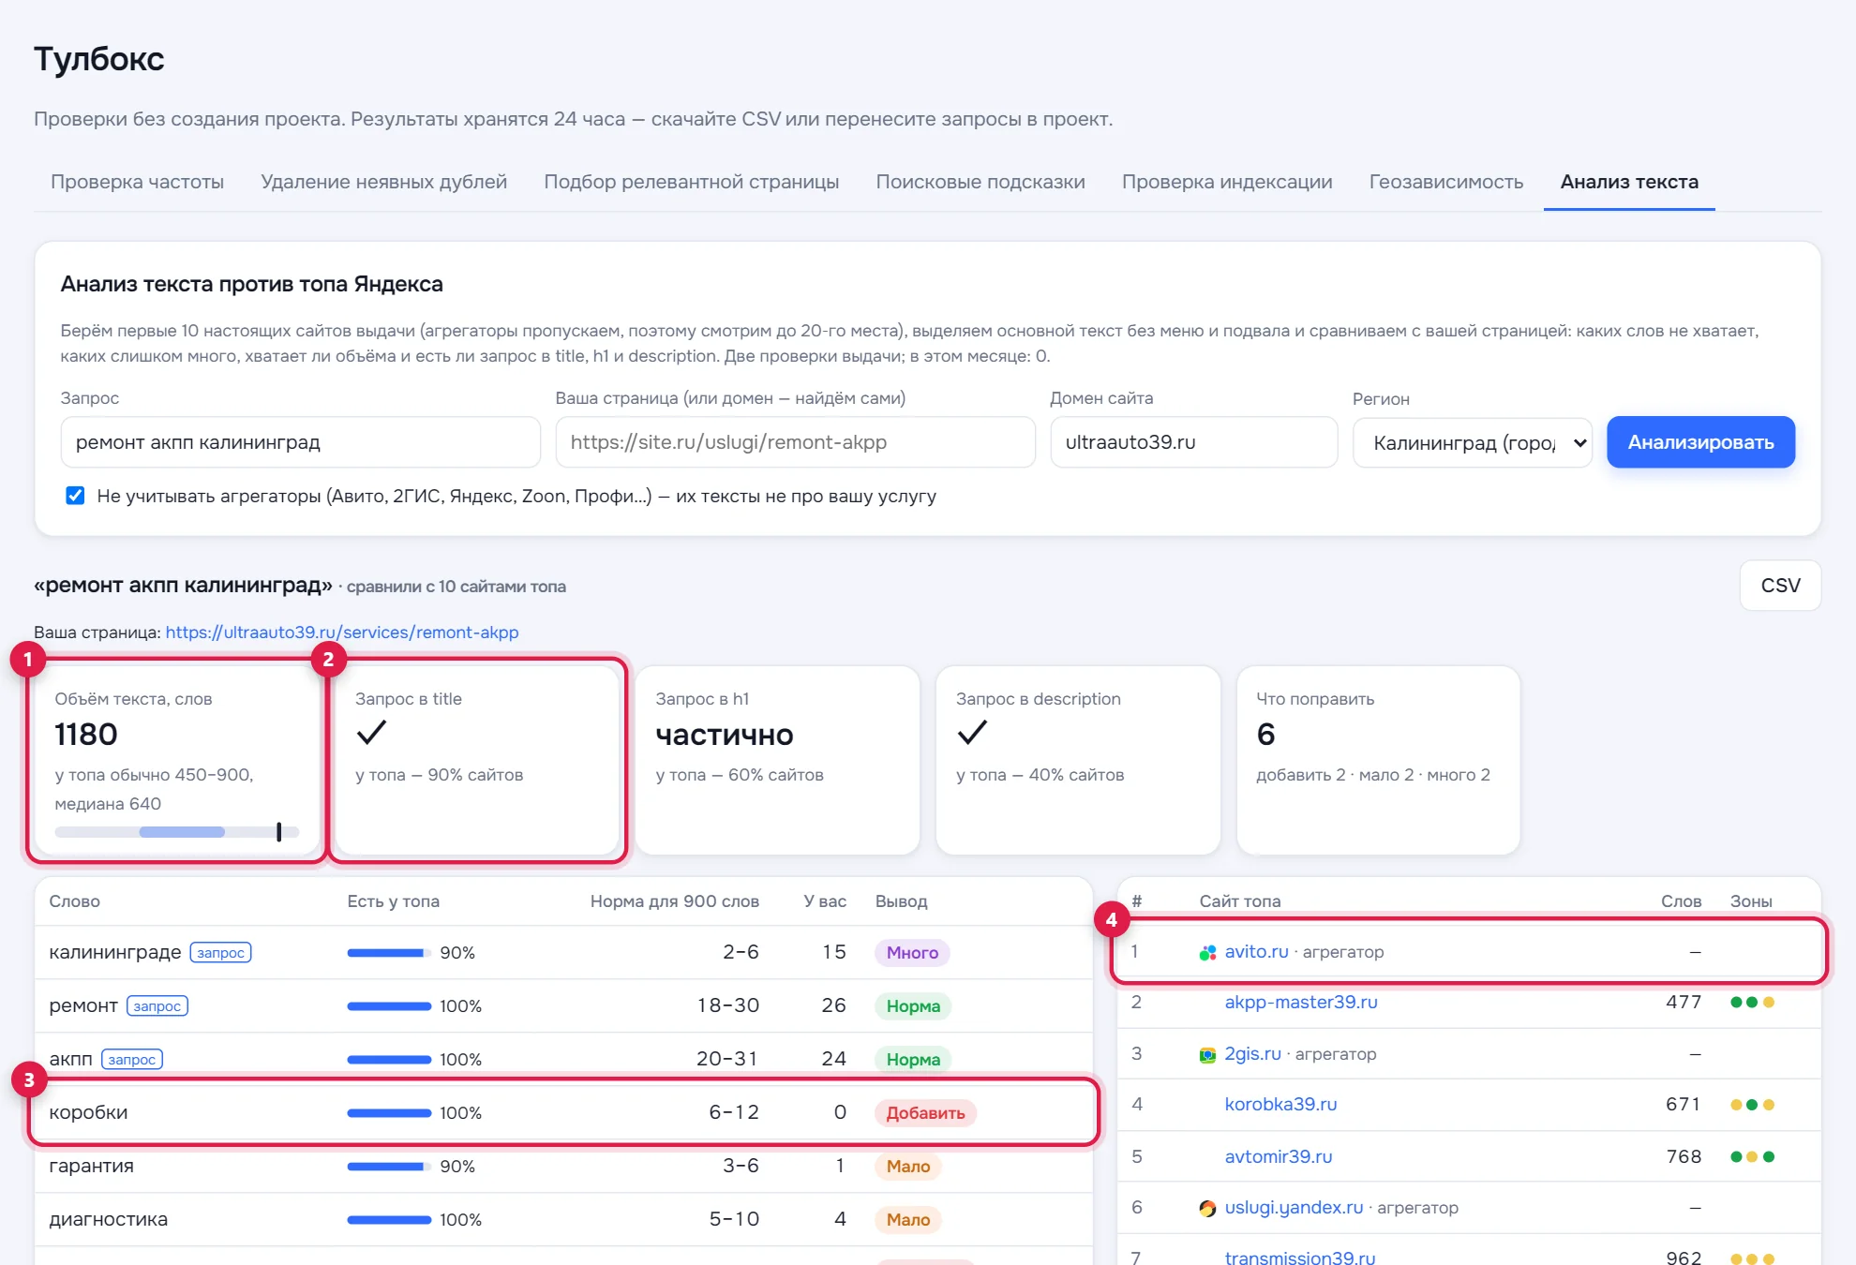Select the Анализ текста tab
The width and height of the screenshot is (1856, 1265).
1629,182
